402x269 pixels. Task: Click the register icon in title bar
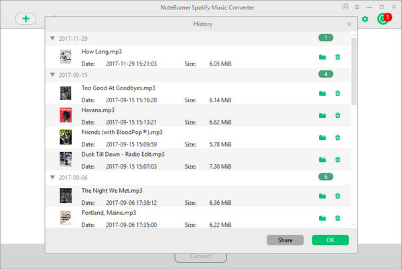coord(345,7)
